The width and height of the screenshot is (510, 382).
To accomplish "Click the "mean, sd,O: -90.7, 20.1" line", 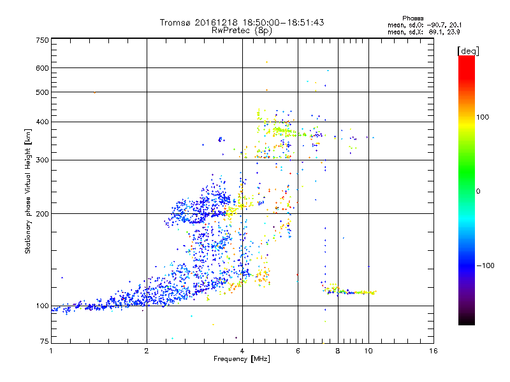I will point(425,25).
